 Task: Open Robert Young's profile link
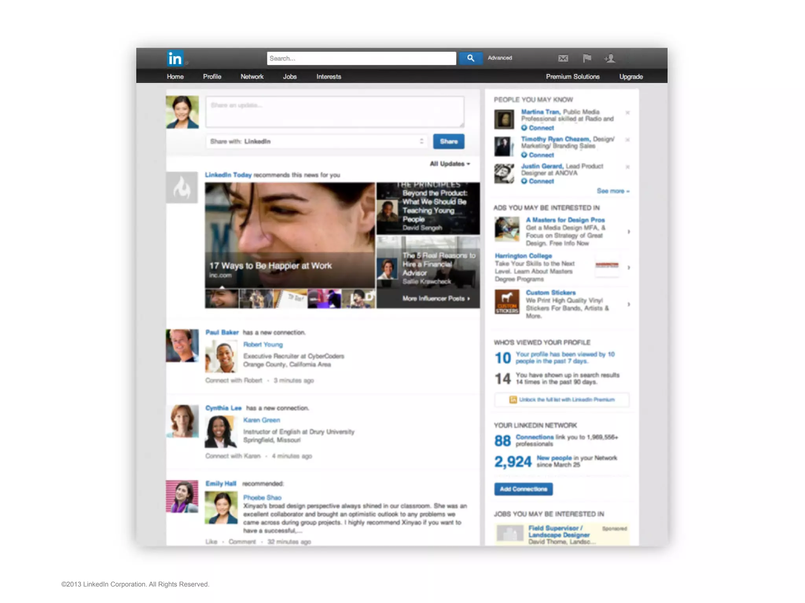click(263, 344)
